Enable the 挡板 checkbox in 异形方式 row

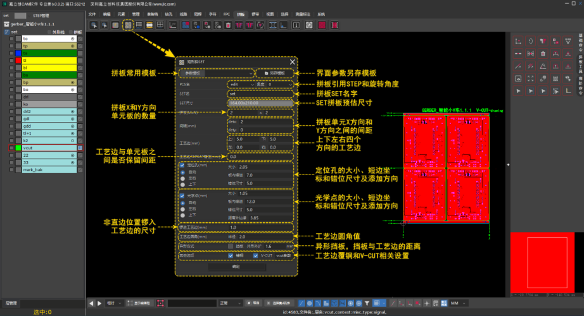(231, 246)
